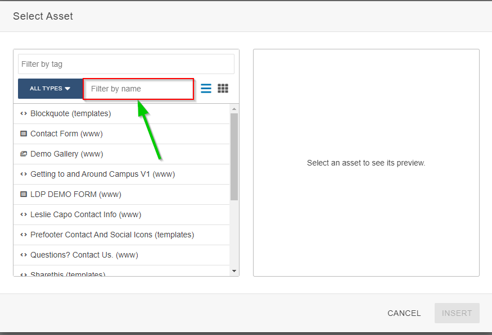This screenshot has height=335, width=492.
Task: Click the Filter by tag field
Action: pyautogui.click(x=126, y=64)
